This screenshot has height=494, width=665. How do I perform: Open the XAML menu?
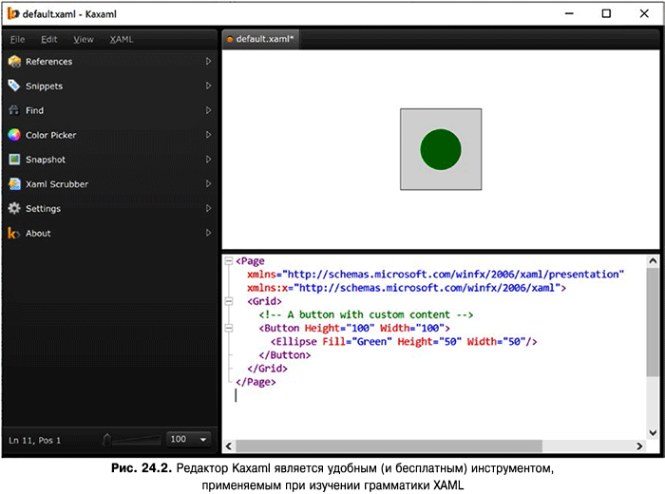tap(122, 39)
